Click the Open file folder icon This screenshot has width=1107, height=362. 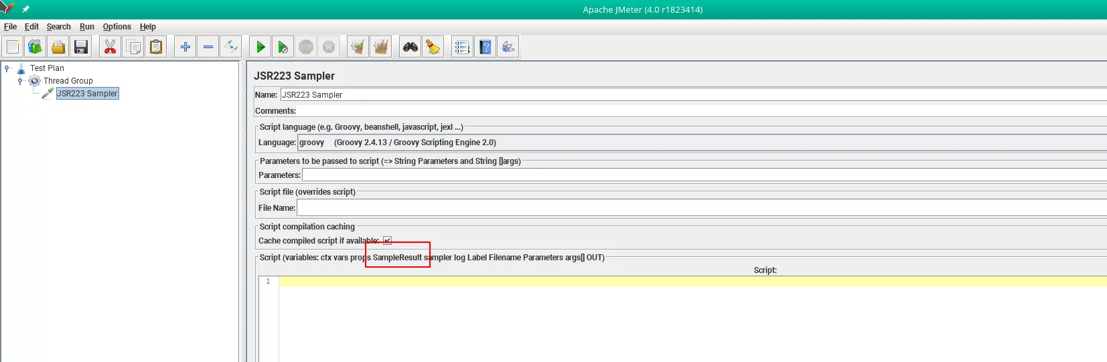pos(58,47)
